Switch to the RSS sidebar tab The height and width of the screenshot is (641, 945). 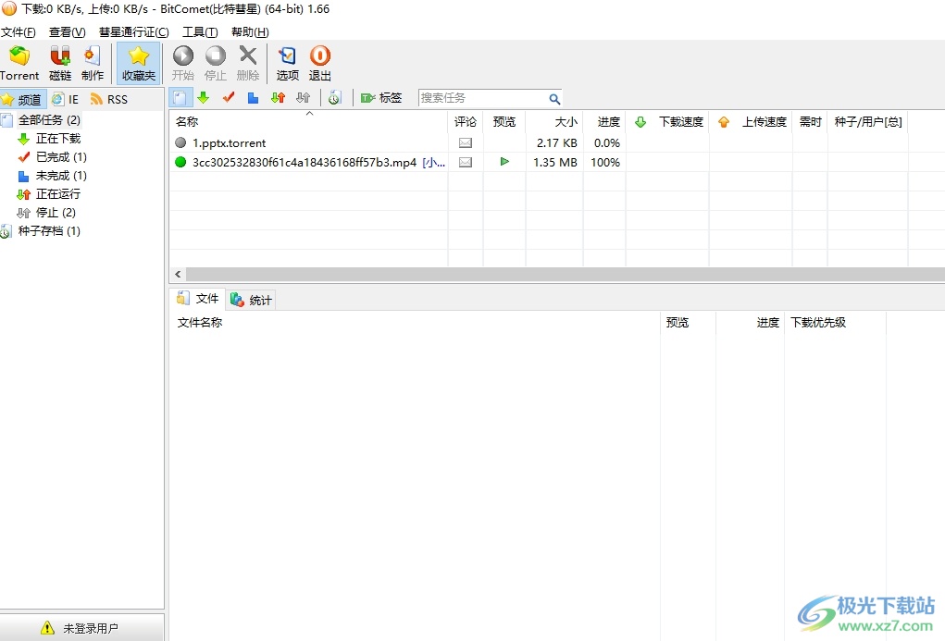(109, 99)
